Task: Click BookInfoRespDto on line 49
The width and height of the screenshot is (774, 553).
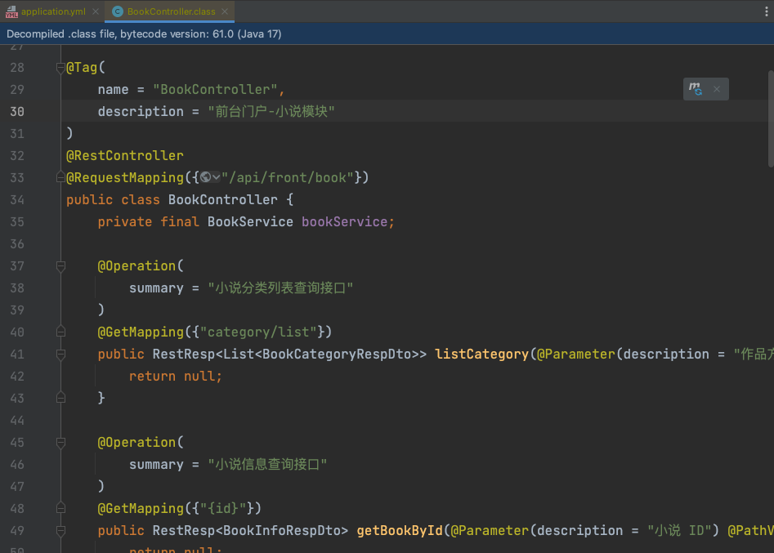Action: click(x=282, y=531)
